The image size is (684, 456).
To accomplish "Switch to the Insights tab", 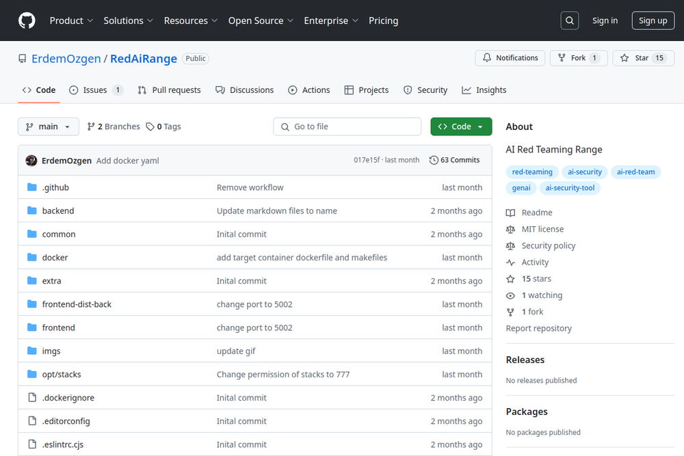I will 484,90.
